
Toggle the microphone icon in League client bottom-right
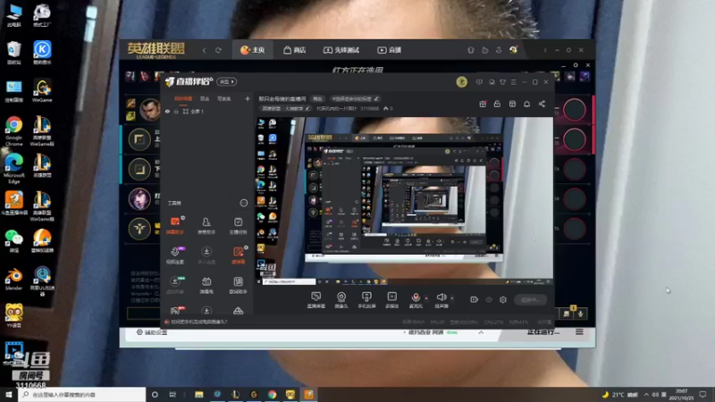coord(580,314)
